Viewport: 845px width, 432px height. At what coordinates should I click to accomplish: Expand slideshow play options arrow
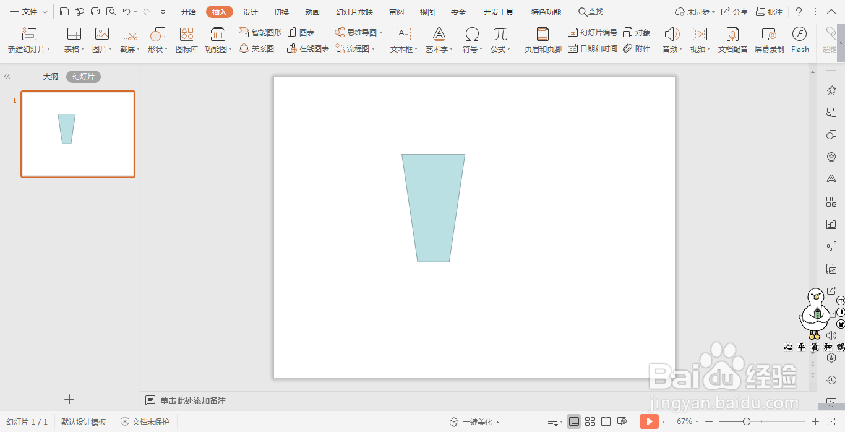pos(663,421)
